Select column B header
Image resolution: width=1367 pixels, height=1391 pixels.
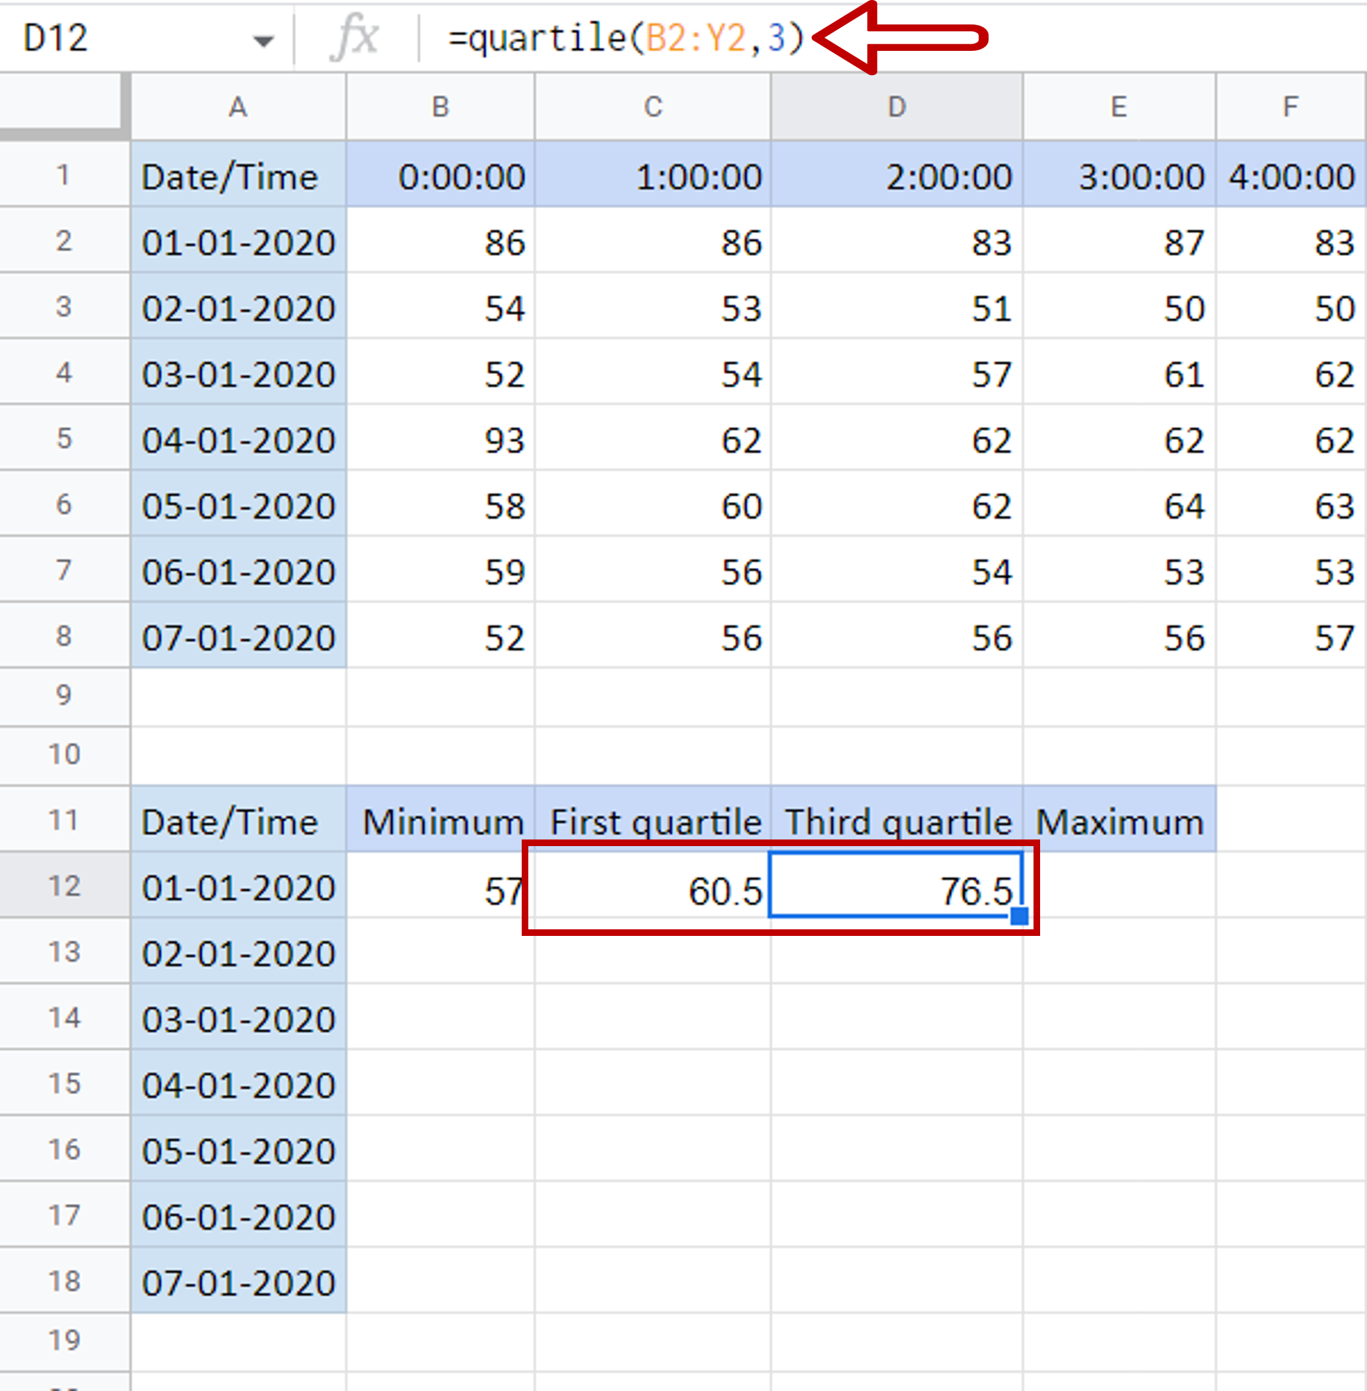click(441, 106)
